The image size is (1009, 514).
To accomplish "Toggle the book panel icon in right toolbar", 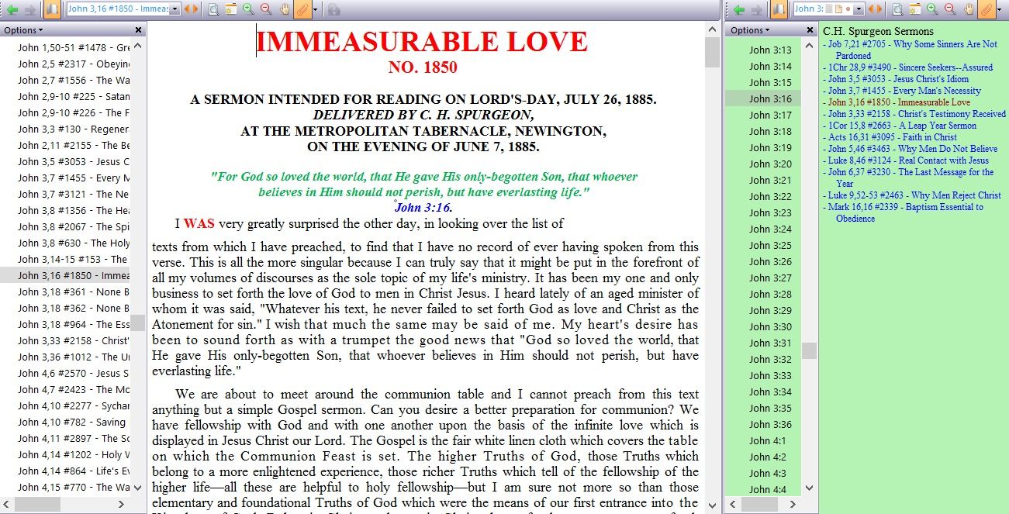I will coord(779,9).
